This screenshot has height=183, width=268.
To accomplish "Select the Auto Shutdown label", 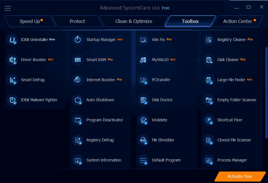I will click(100, 100).
